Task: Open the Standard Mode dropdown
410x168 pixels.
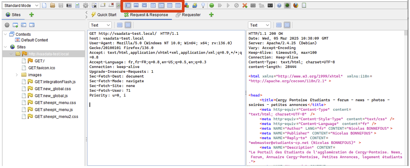Action: point(22,6)
